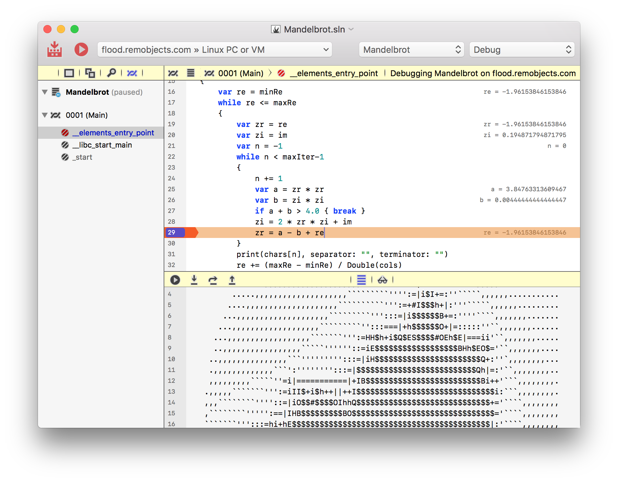
Task: Click the solution file icon in title bar
Action: point(276,29)
